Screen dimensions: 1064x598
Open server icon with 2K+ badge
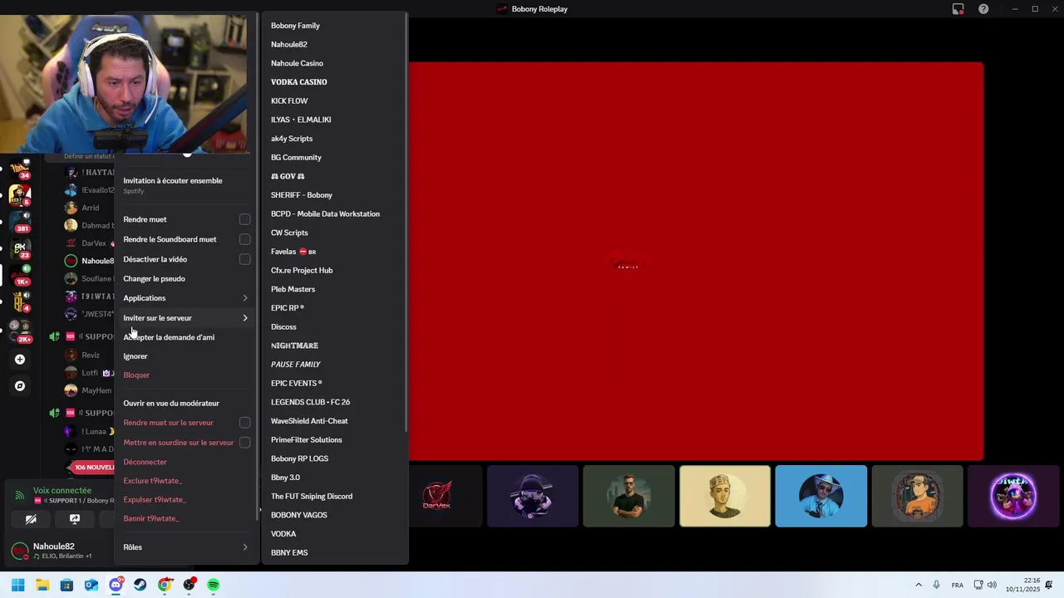[21, 331]
